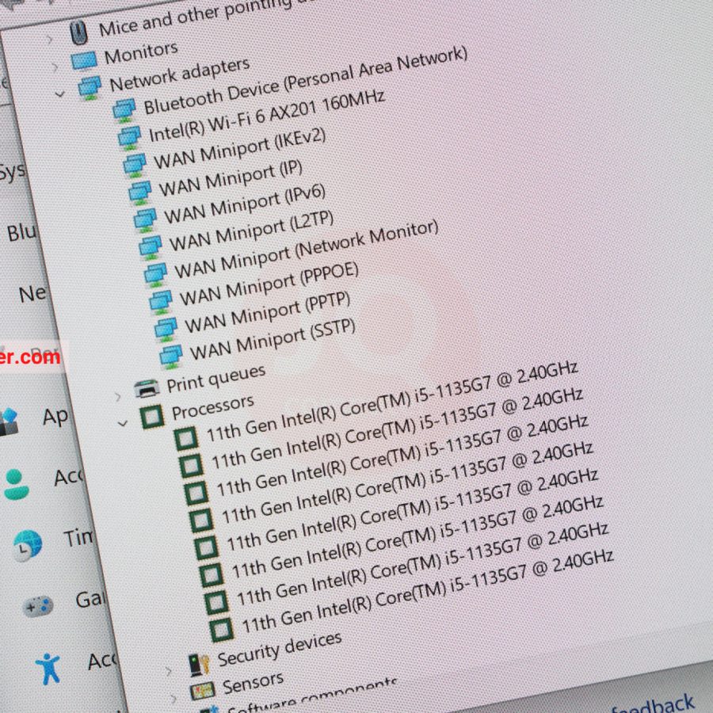Click the WAN Miniport (IKEv2) adapter icon
Image resolution: width=713 pixels, height=713 pixels.
(135, 165)
